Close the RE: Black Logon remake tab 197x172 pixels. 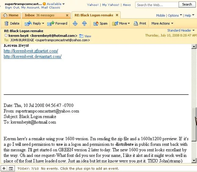click(117, 15)
